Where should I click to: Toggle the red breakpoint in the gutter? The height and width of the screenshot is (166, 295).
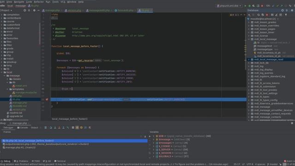47,100
